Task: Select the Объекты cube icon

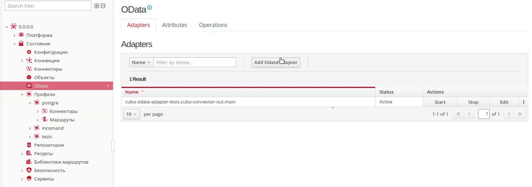Action: tap(29, 77)
